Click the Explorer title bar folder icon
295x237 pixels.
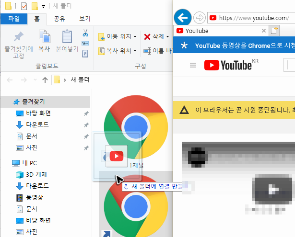(8, 6)
